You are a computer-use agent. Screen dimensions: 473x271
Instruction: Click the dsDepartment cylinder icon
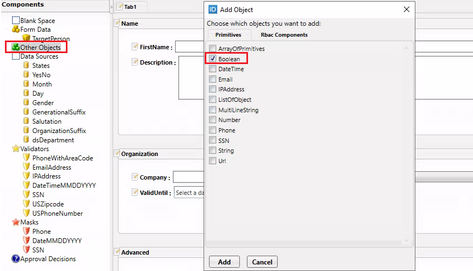[x=26, y=140]
